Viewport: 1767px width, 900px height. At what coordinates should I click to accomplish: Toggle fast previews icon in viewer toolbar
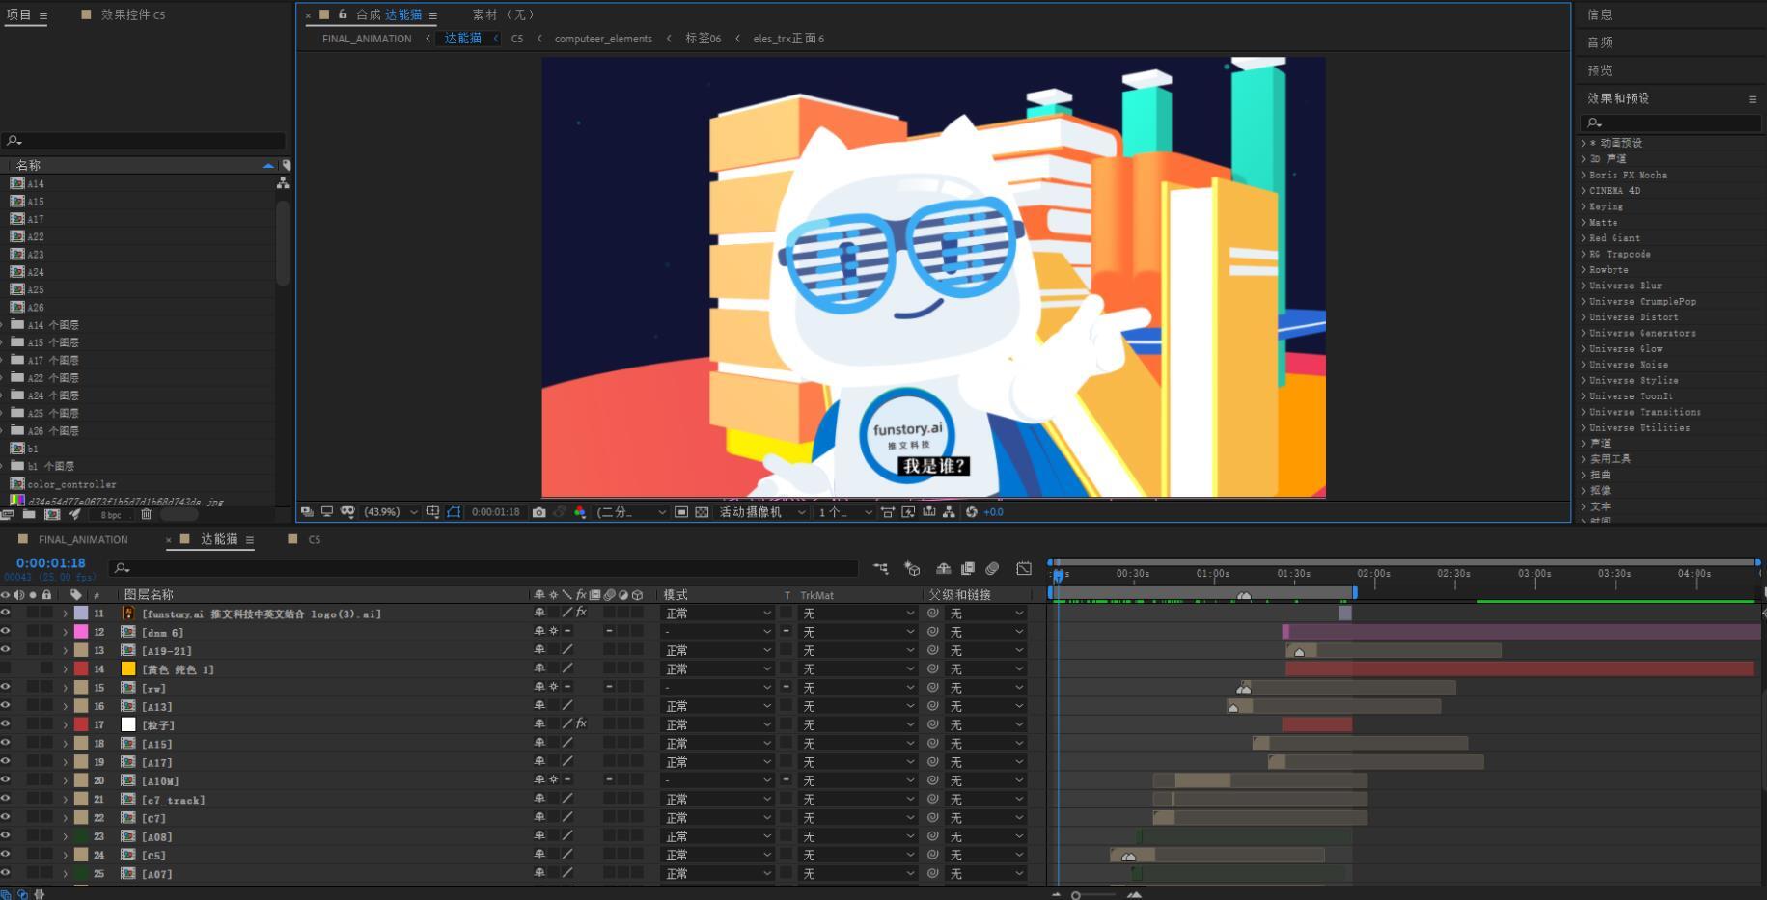908,512
